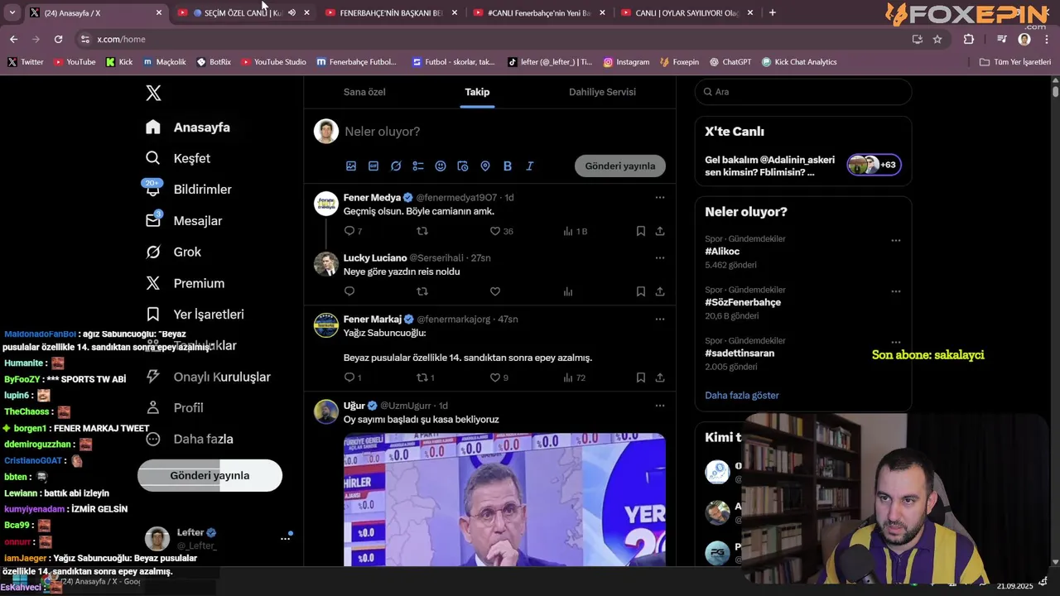Click Daha fazla göster link
The width and height of the screenshot is (1060, 596).
[742, 396]
